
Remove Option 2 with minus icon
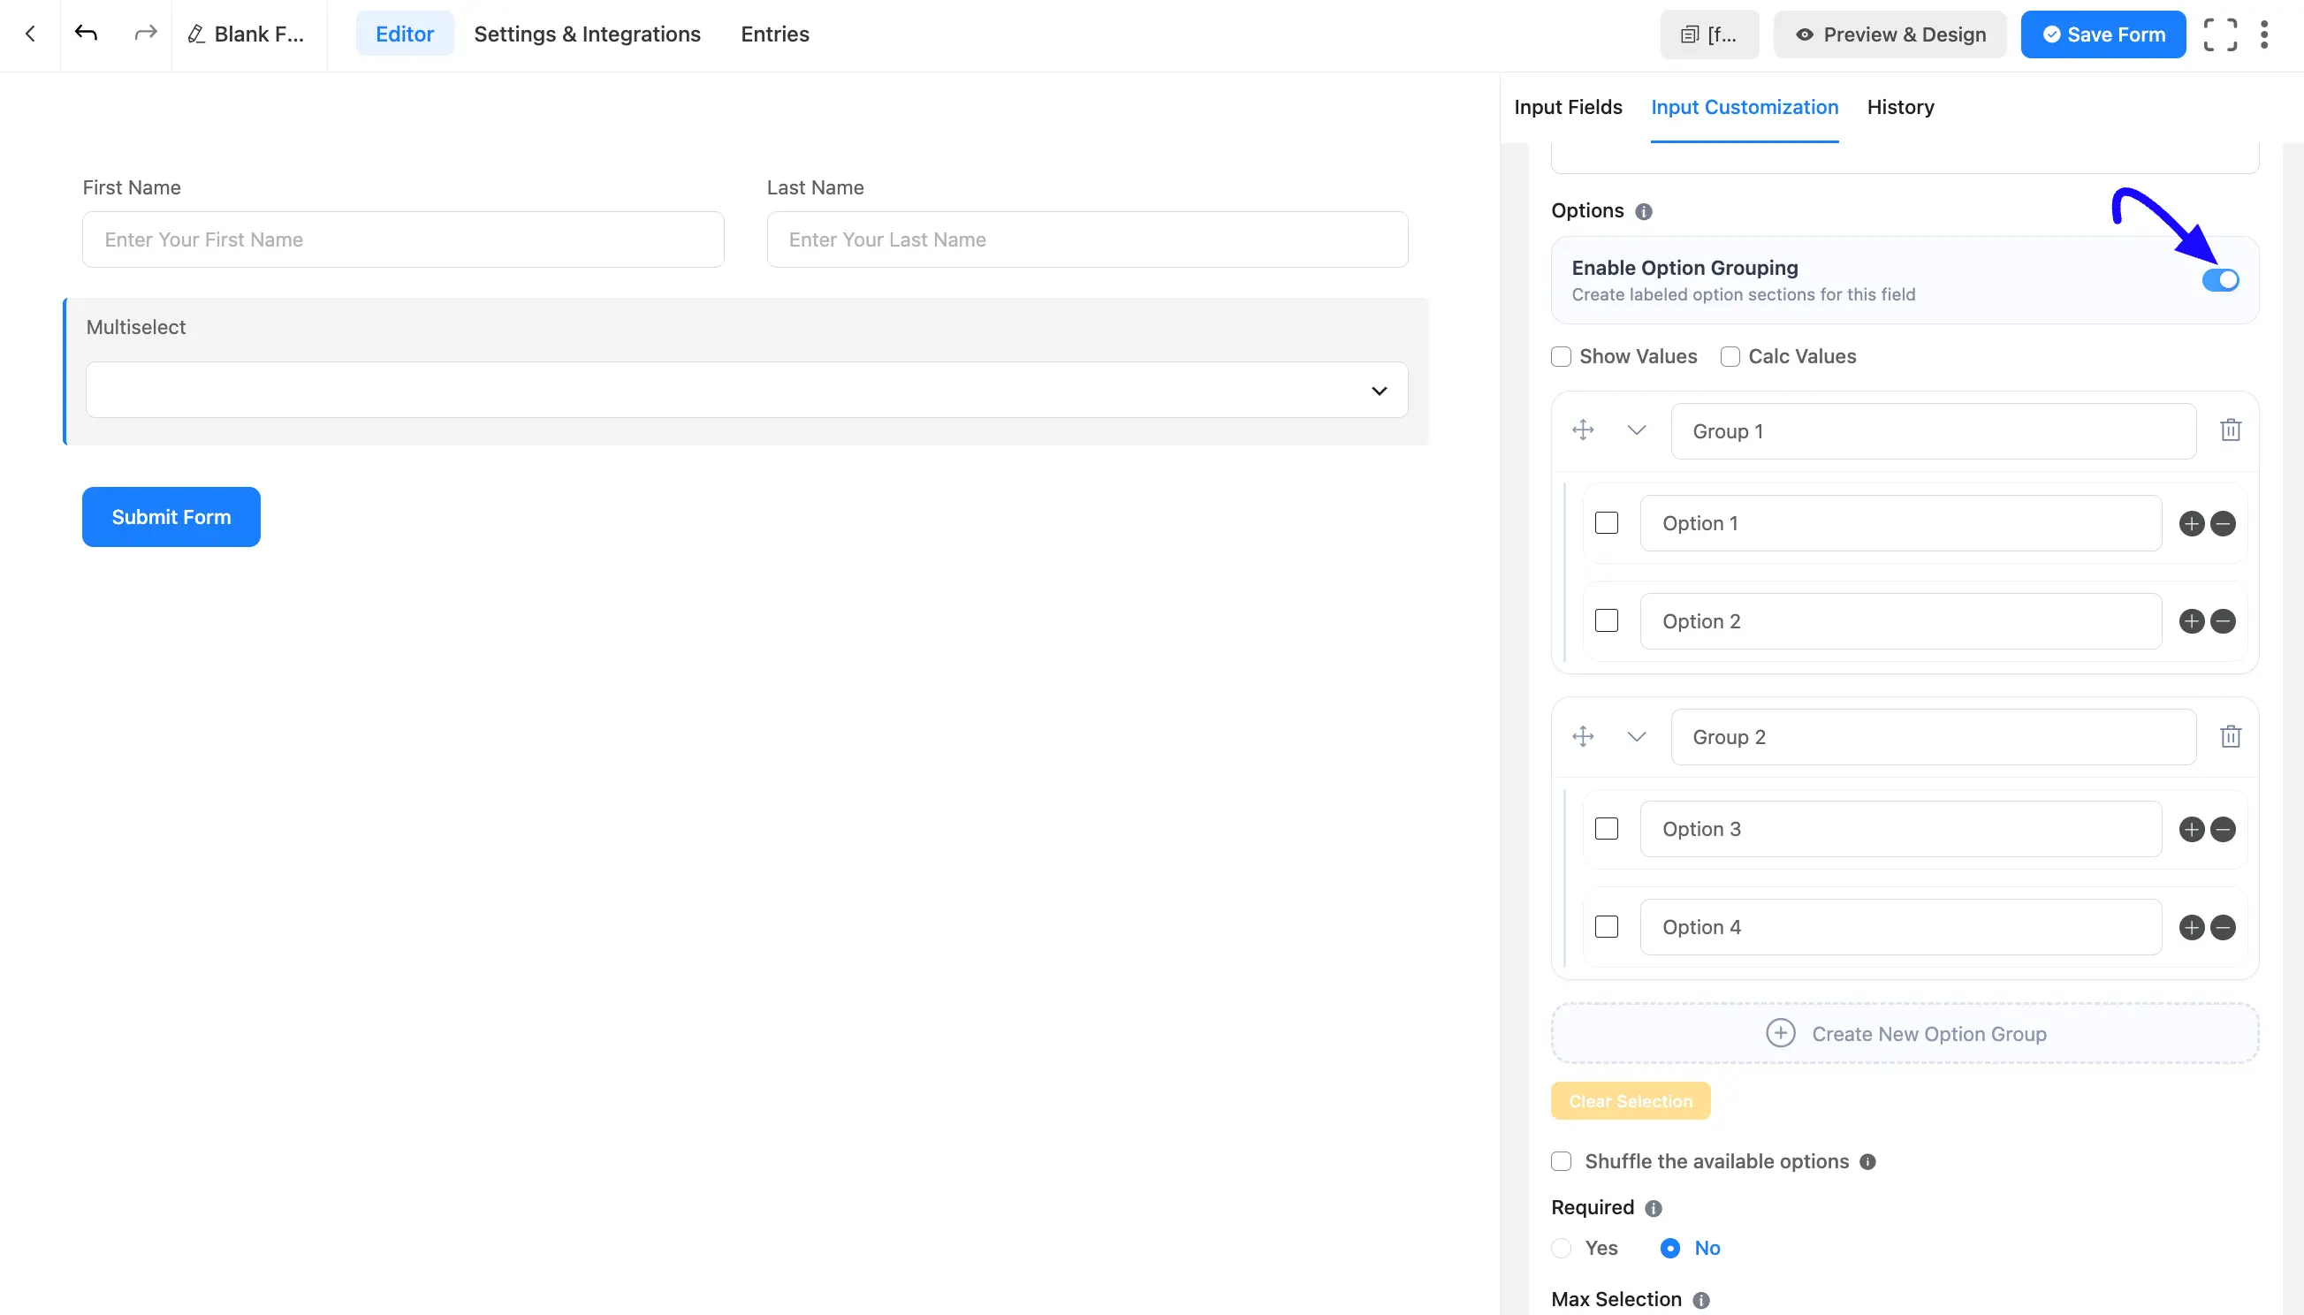click(2222, 621)
